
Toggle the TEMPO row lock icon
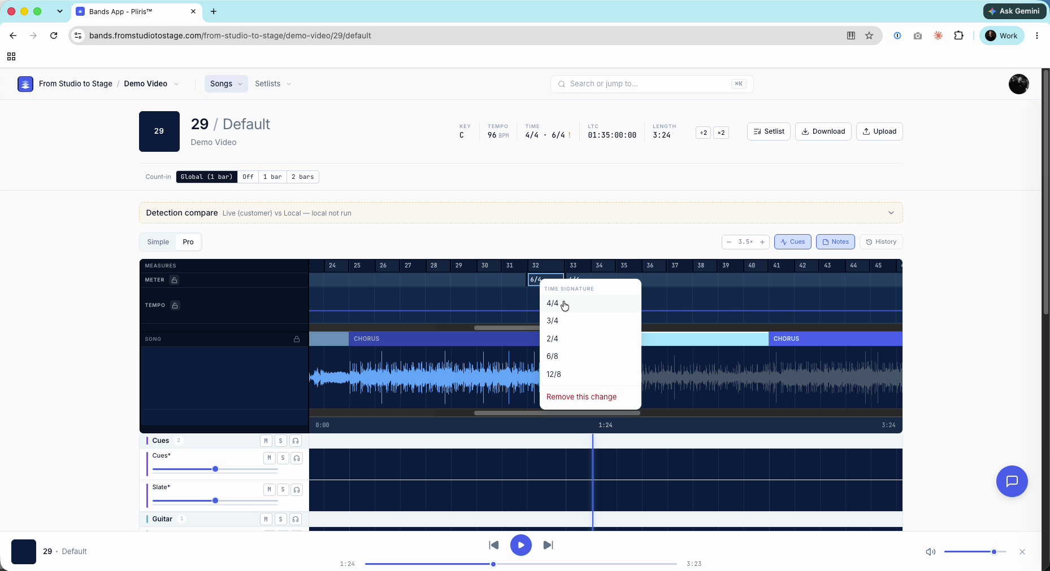(x=175, y=305)
